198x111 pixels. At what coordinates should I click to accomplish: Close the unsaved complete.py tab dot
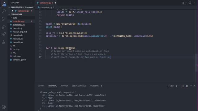pos(55,3)
